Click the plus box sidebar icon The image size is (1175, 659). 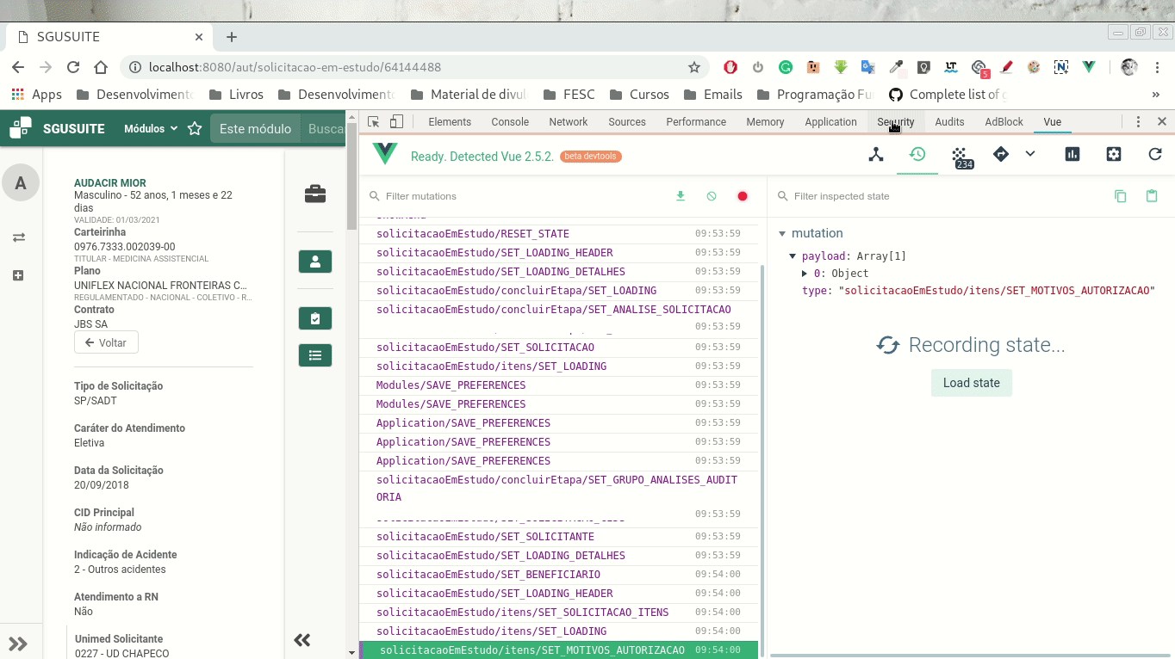pyautogui.click(x=19, y=275)
